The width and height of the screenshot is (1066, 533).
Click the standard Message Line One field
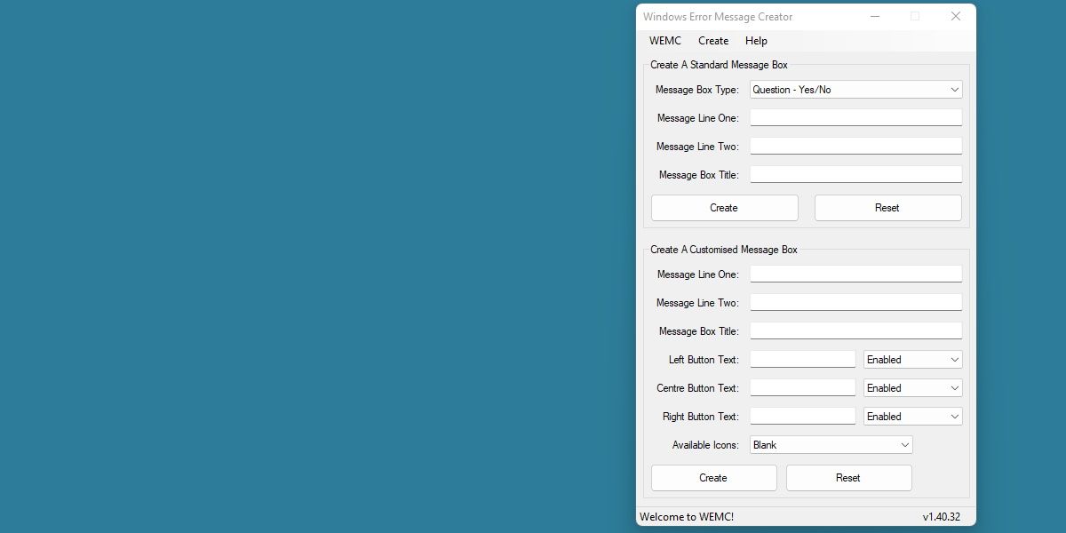[855, 116]
